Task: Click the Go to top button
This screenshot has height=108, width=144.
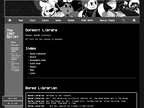Action: 13,103
